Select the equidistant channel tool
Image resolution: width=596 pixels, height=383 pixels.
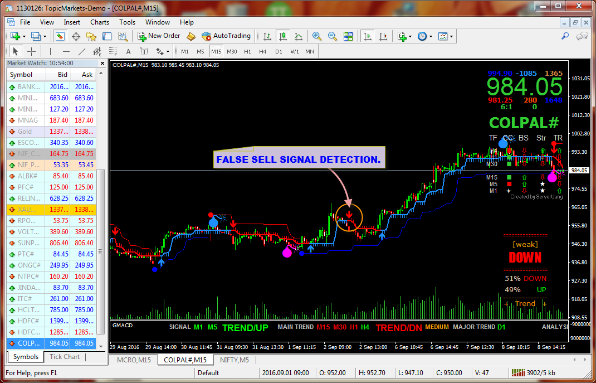click(x=97, y=51)
